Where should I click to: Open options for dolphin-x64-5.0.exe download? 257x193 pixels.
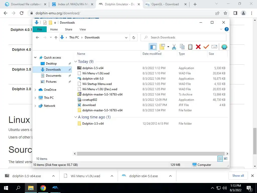[x=170, y=176]
